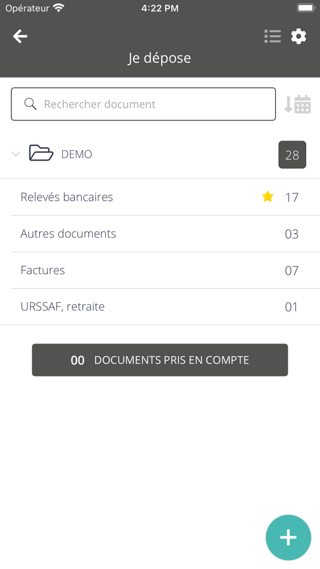Viewport: 320px width, 569px height.
Task: Open the Factures folder row
Action: pos(43,270)
